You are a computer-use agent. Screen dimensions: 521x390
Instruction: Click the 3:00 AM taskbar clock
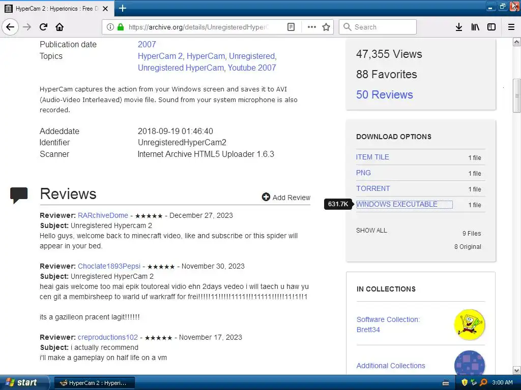502,382
